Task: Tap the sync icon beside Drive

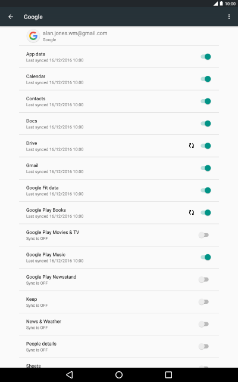Action: click(x=192, y=146)
